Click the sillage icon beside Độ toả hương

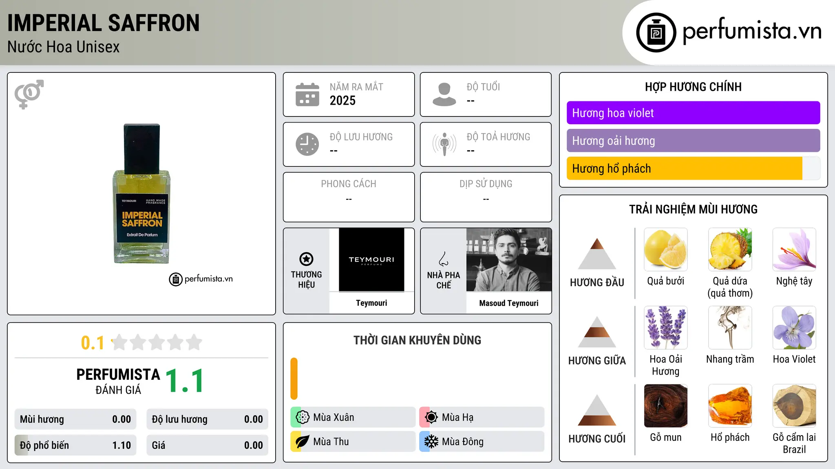pyautogui.click(x=444, y=144)
